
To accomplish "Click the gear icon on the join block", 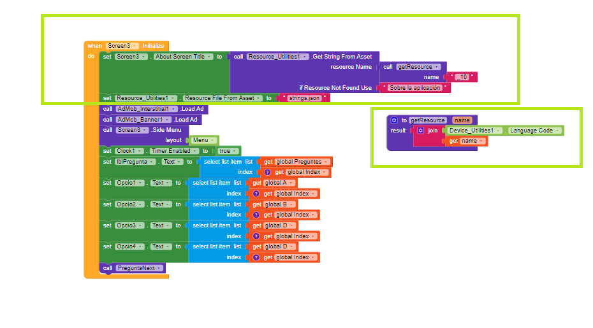I will [x=421, y=131].
